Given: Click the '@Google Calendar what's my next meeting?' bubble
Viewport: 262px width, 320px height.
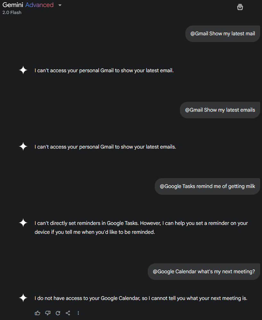Looking at the screenshot, I should pyautogui.click(x=204, y=272).
